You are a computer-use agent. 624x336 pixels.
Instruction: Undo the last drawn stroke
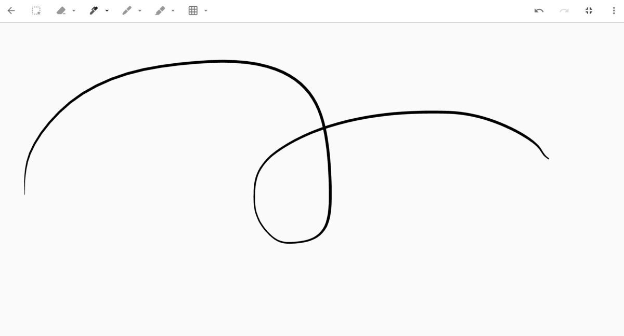[539, 10]
